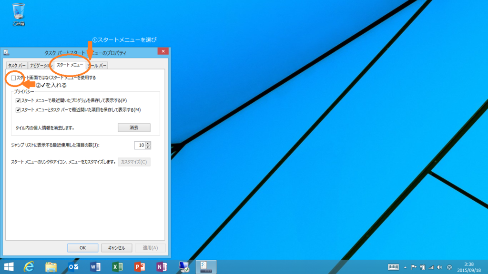Viewport: 488px width, 274px height.
Task: Click the crossed-circle tray icon
Action: [x=449, y=267]
